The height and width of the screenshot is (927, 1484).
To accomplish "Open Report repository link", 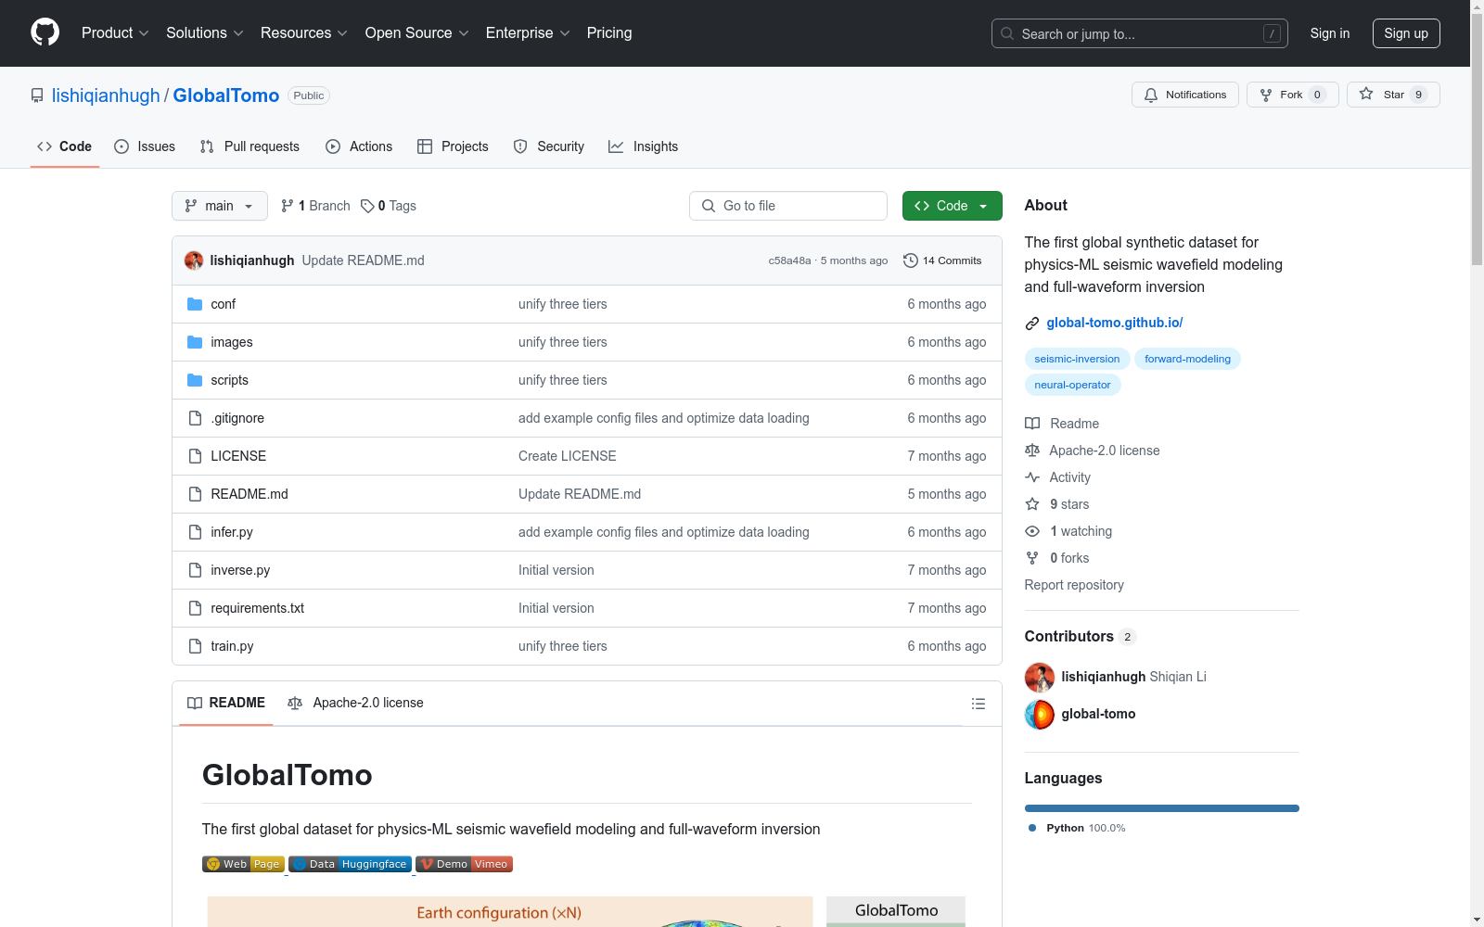I will (1074, 585).
